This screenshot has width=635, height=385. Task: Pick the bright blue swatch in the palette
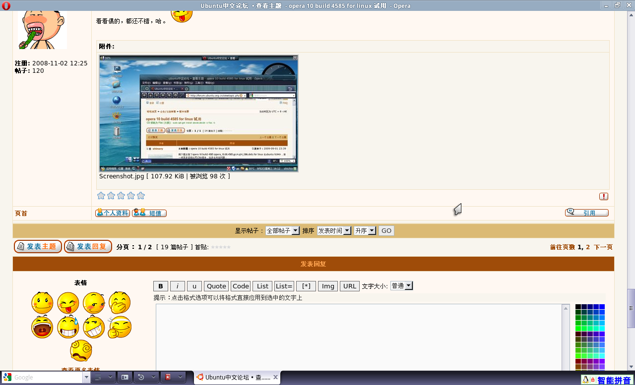[602, 307]
